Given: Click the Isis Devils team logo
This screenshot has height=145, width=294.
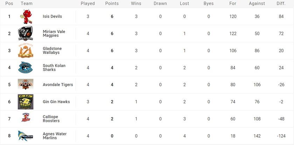Looking at the screenshot, I should click(x=26, y=16).
